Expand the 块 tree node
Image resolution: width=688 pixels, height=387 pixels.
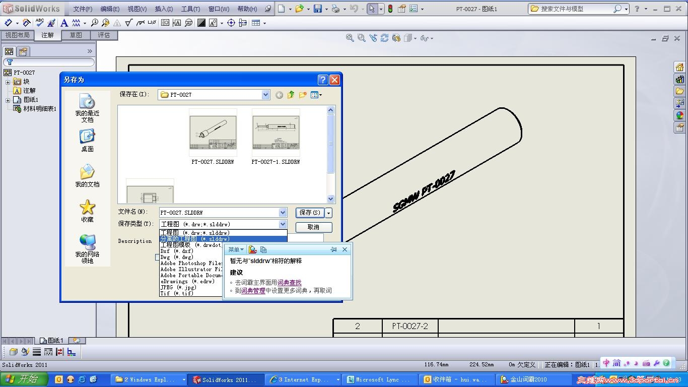coord(8,82)
